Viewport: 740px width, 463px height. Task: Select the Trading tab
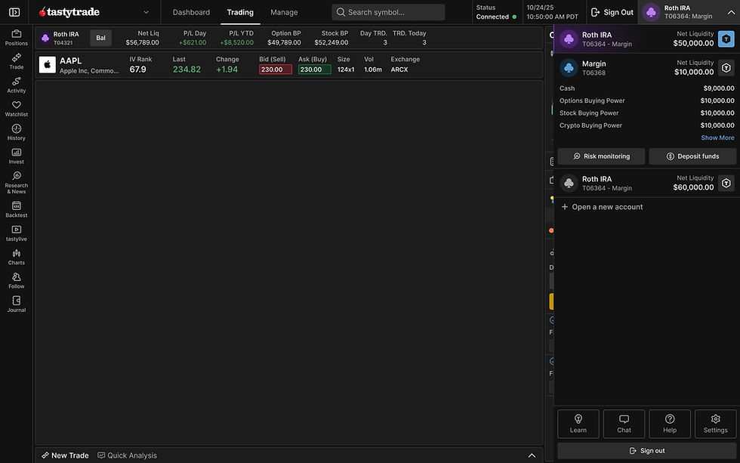[x=240, y=12]
